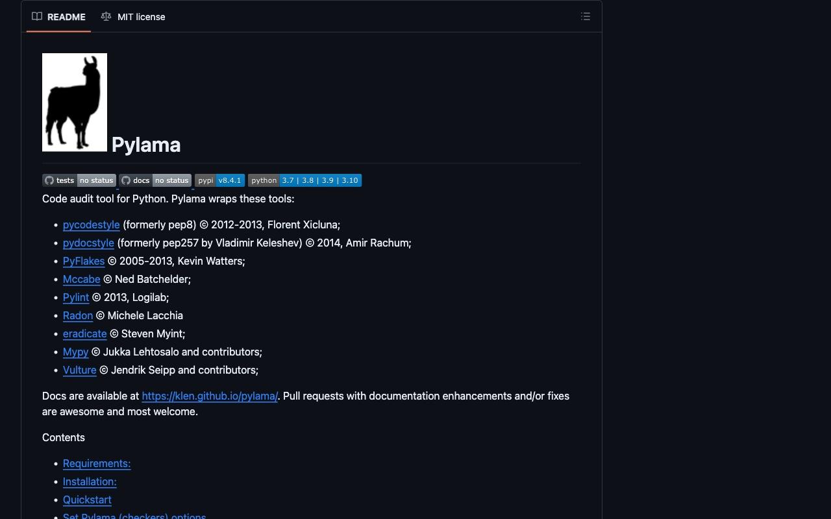Click the Pylama llama logo image
The height and width of the screenshot is (519, 831).
click(x=75, y=103)
